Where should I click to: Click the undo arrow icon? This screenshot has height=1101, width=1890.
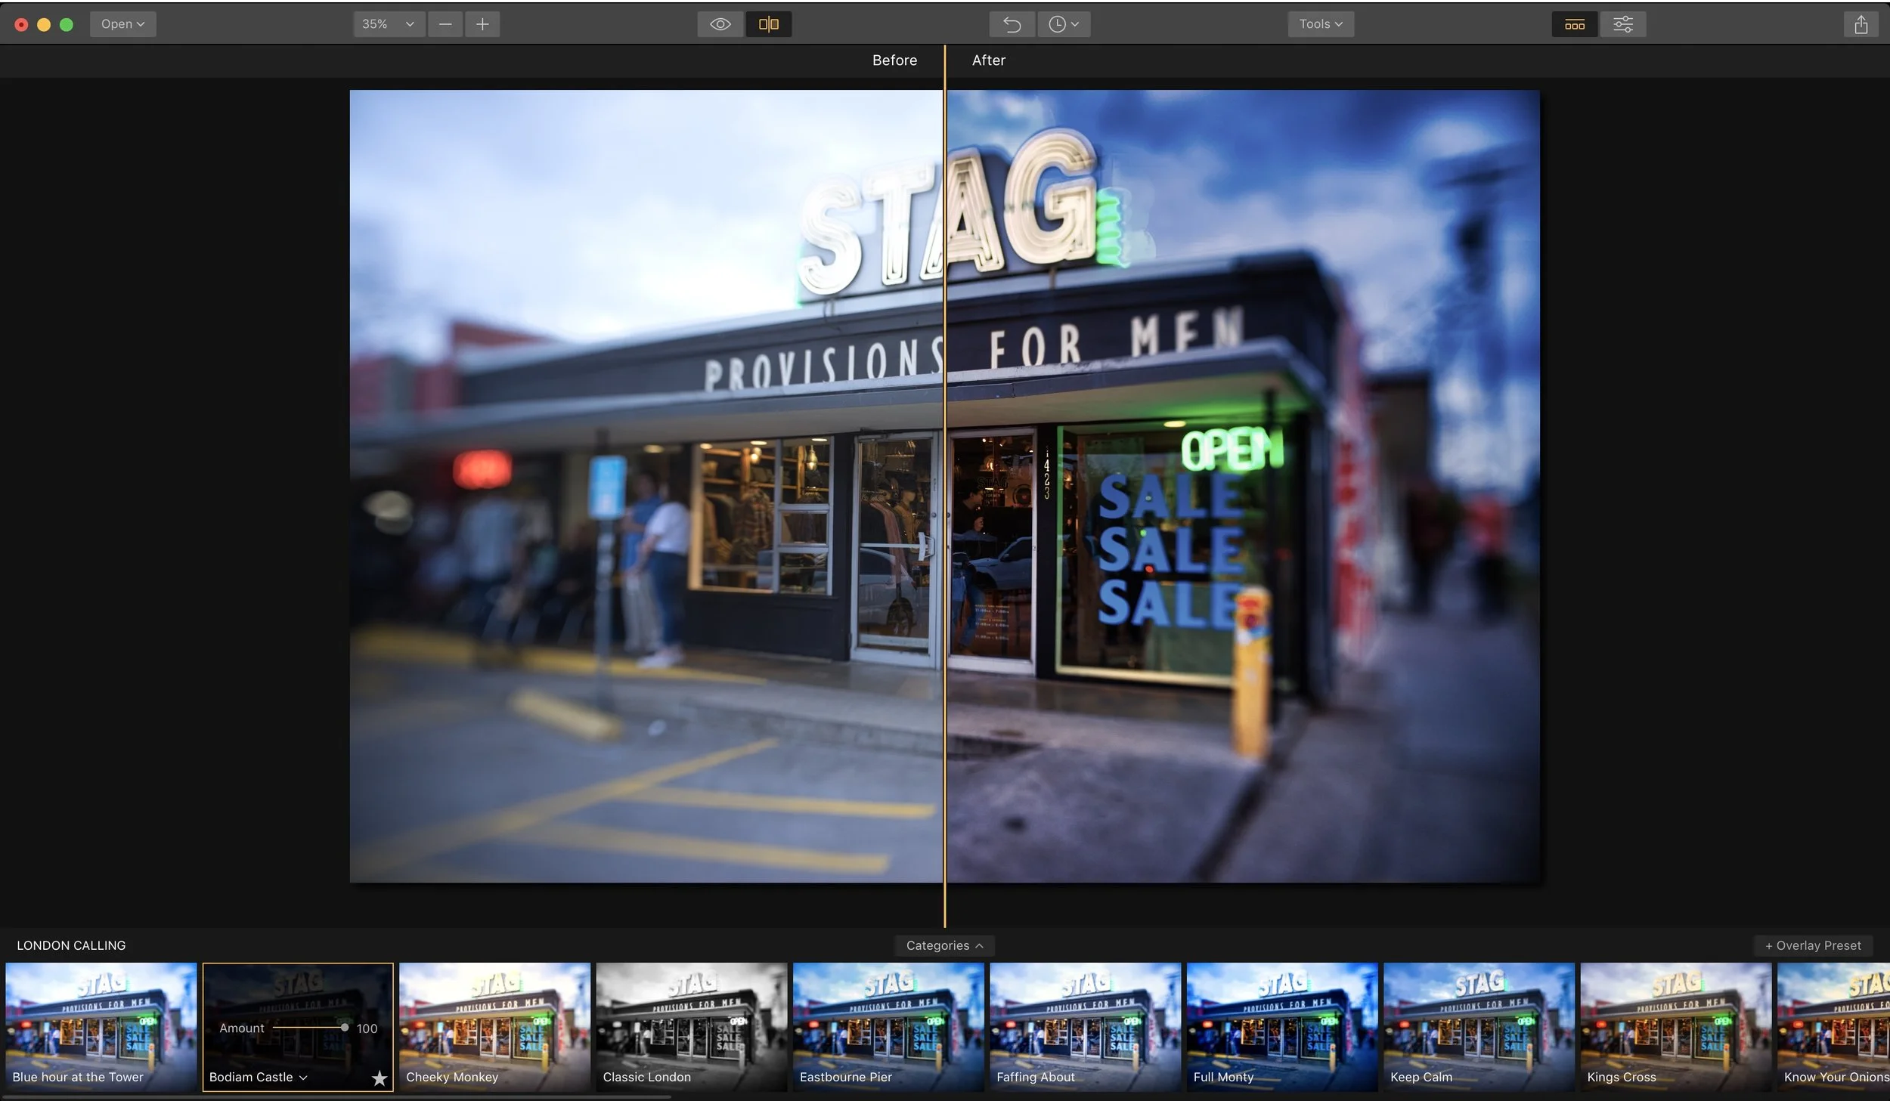[x=1012, y=24]
